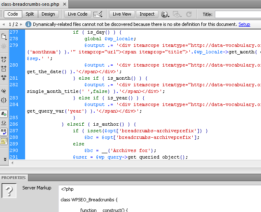Click inside the Server Markup code box
The height and width of the screenshot is (212, 261).
160,199
